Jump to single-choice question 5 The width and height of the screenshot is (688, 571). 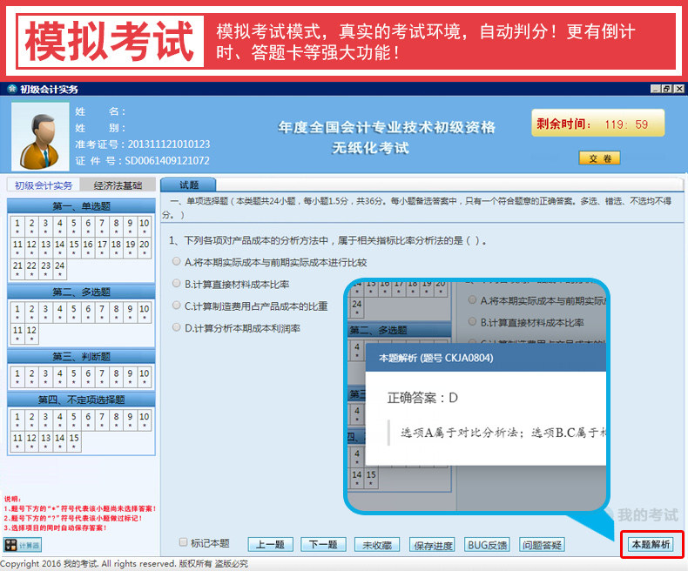click(x=74, y=225)
